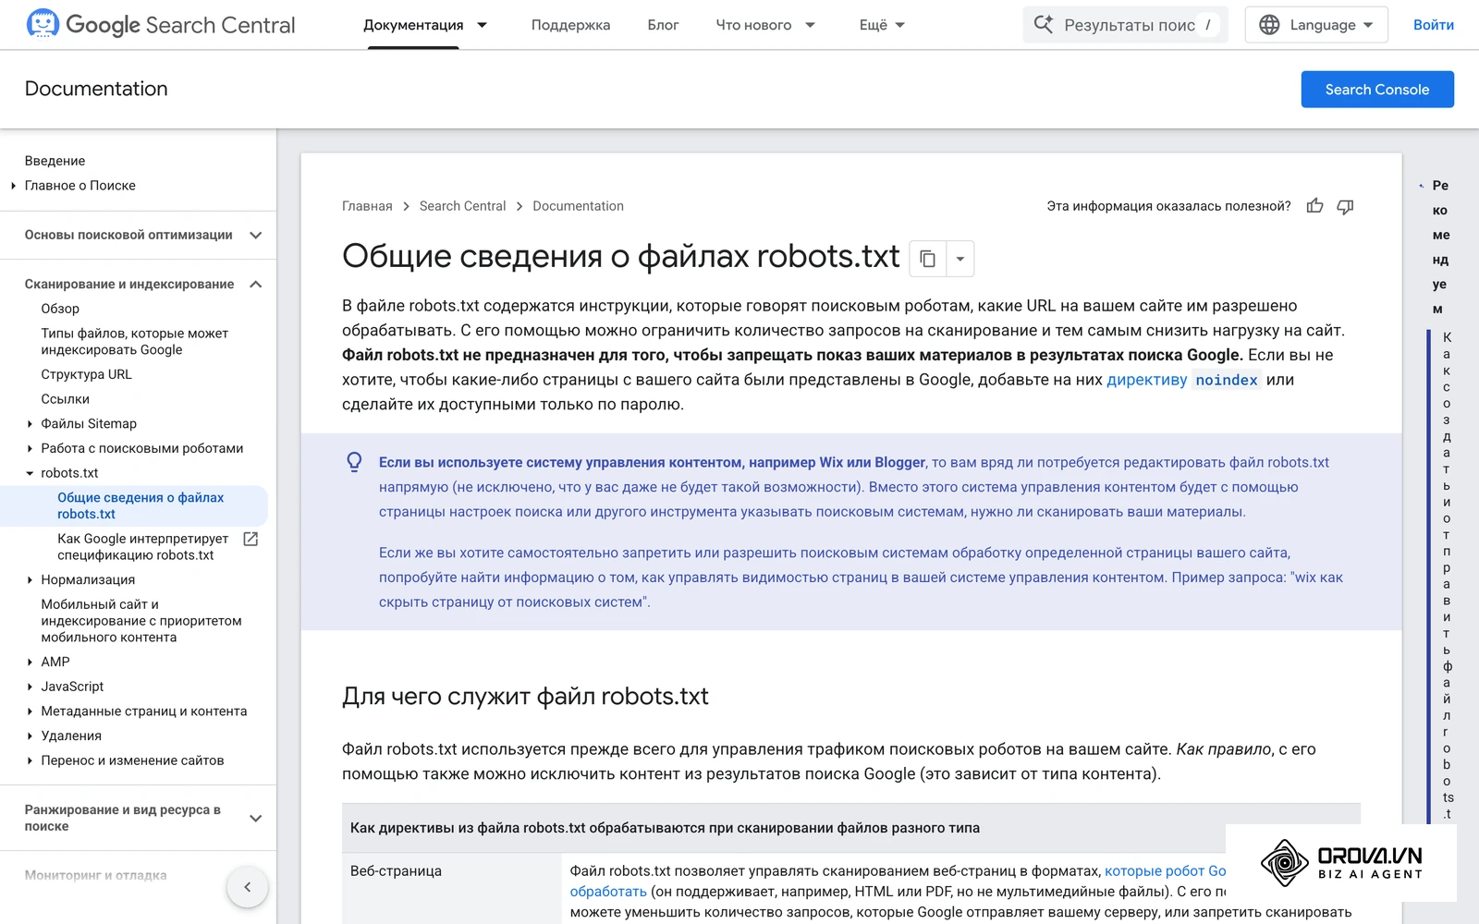Focus the Результаты поиска search field
Image resolution: width=1479 pixels, height=924 pixels.
(1125, 25)
